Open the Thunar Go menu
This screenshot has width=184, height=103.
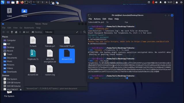[21, 28]
